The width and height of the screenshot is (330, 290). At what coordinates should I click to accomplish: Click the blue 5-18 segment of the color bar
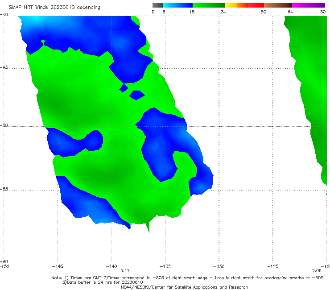pyautogui.click(x=178, y=5)
